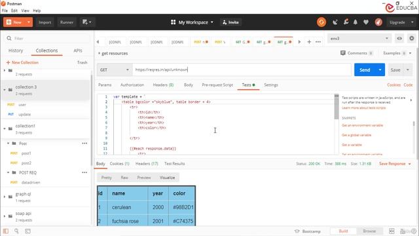Click the heart icon in header
Screen dimensions: 419x236
click(x=366, y=22)
